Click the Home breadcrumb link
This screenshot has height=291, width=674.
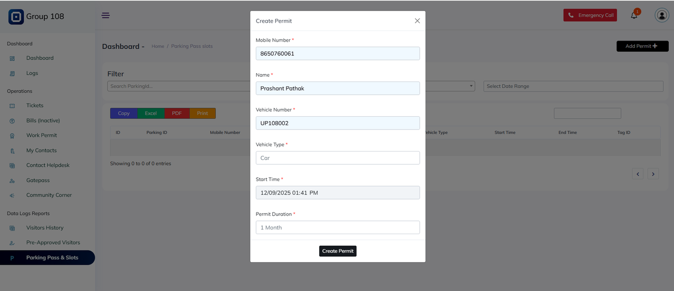coord(158,46)
